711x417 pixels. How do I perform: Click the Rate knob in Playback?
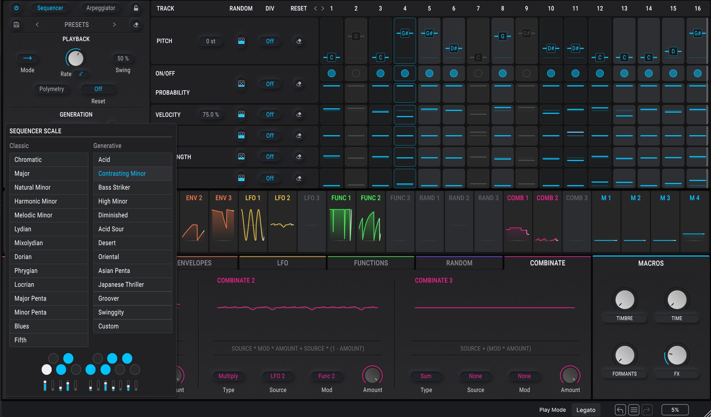pyautogui.click(x=75, y=58)
